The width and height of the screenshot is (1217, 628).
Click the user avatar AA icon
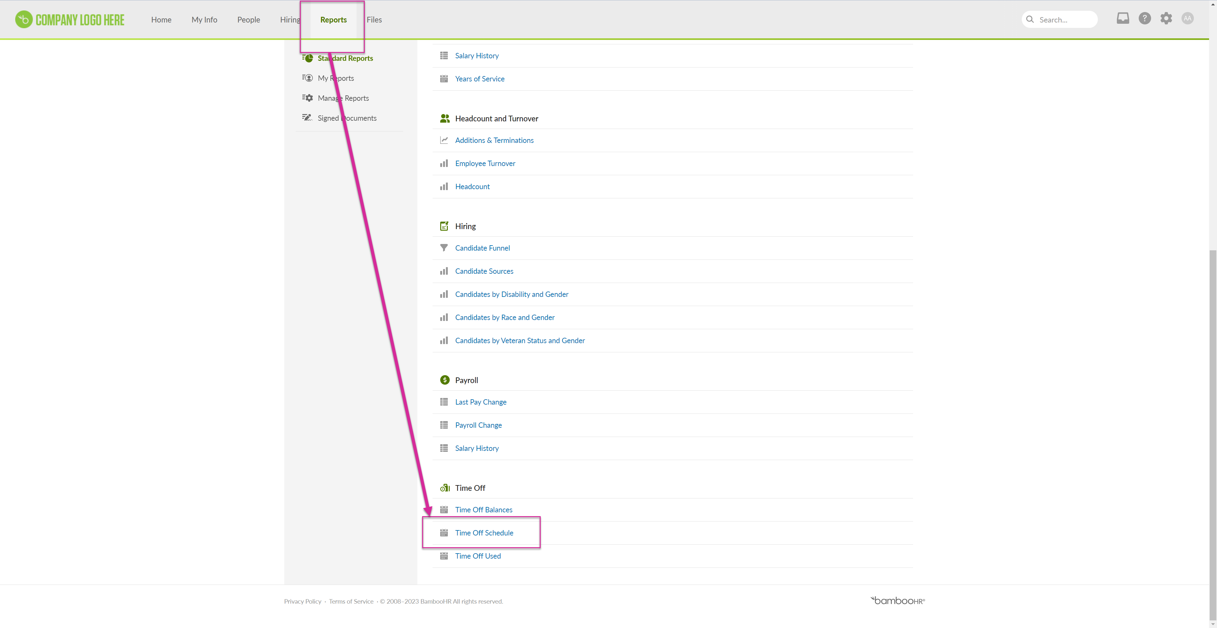[1187, 18]
